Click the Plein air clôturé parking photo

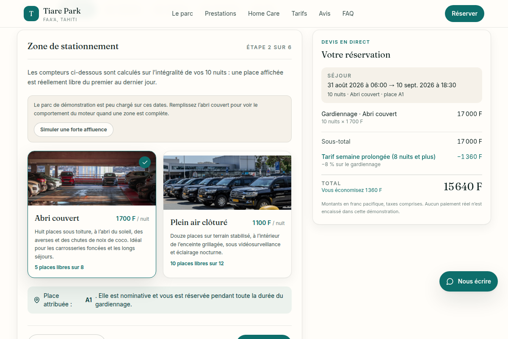(x=227, y=182)
